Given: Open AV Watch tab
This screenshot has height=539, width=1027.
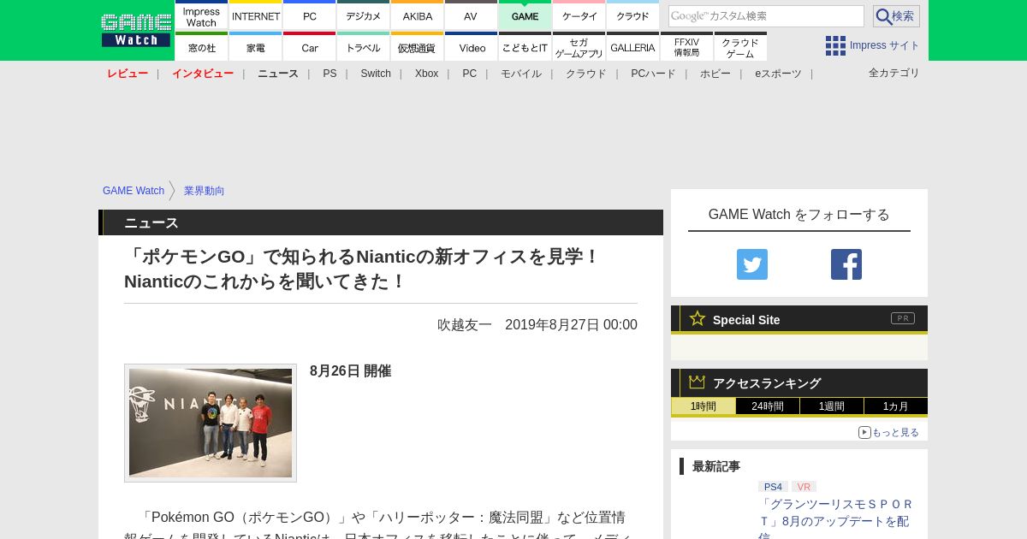Looking at the screenshot, I should (471, 15).
